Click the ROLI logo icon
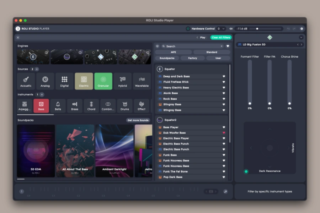Viewport: 320px width, 213px height. tap(18, 29)
